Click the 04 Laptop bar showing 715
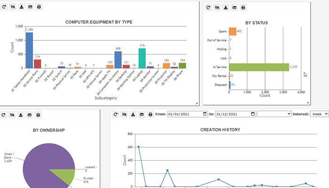 pyautogui.click(x=142, y=58)
